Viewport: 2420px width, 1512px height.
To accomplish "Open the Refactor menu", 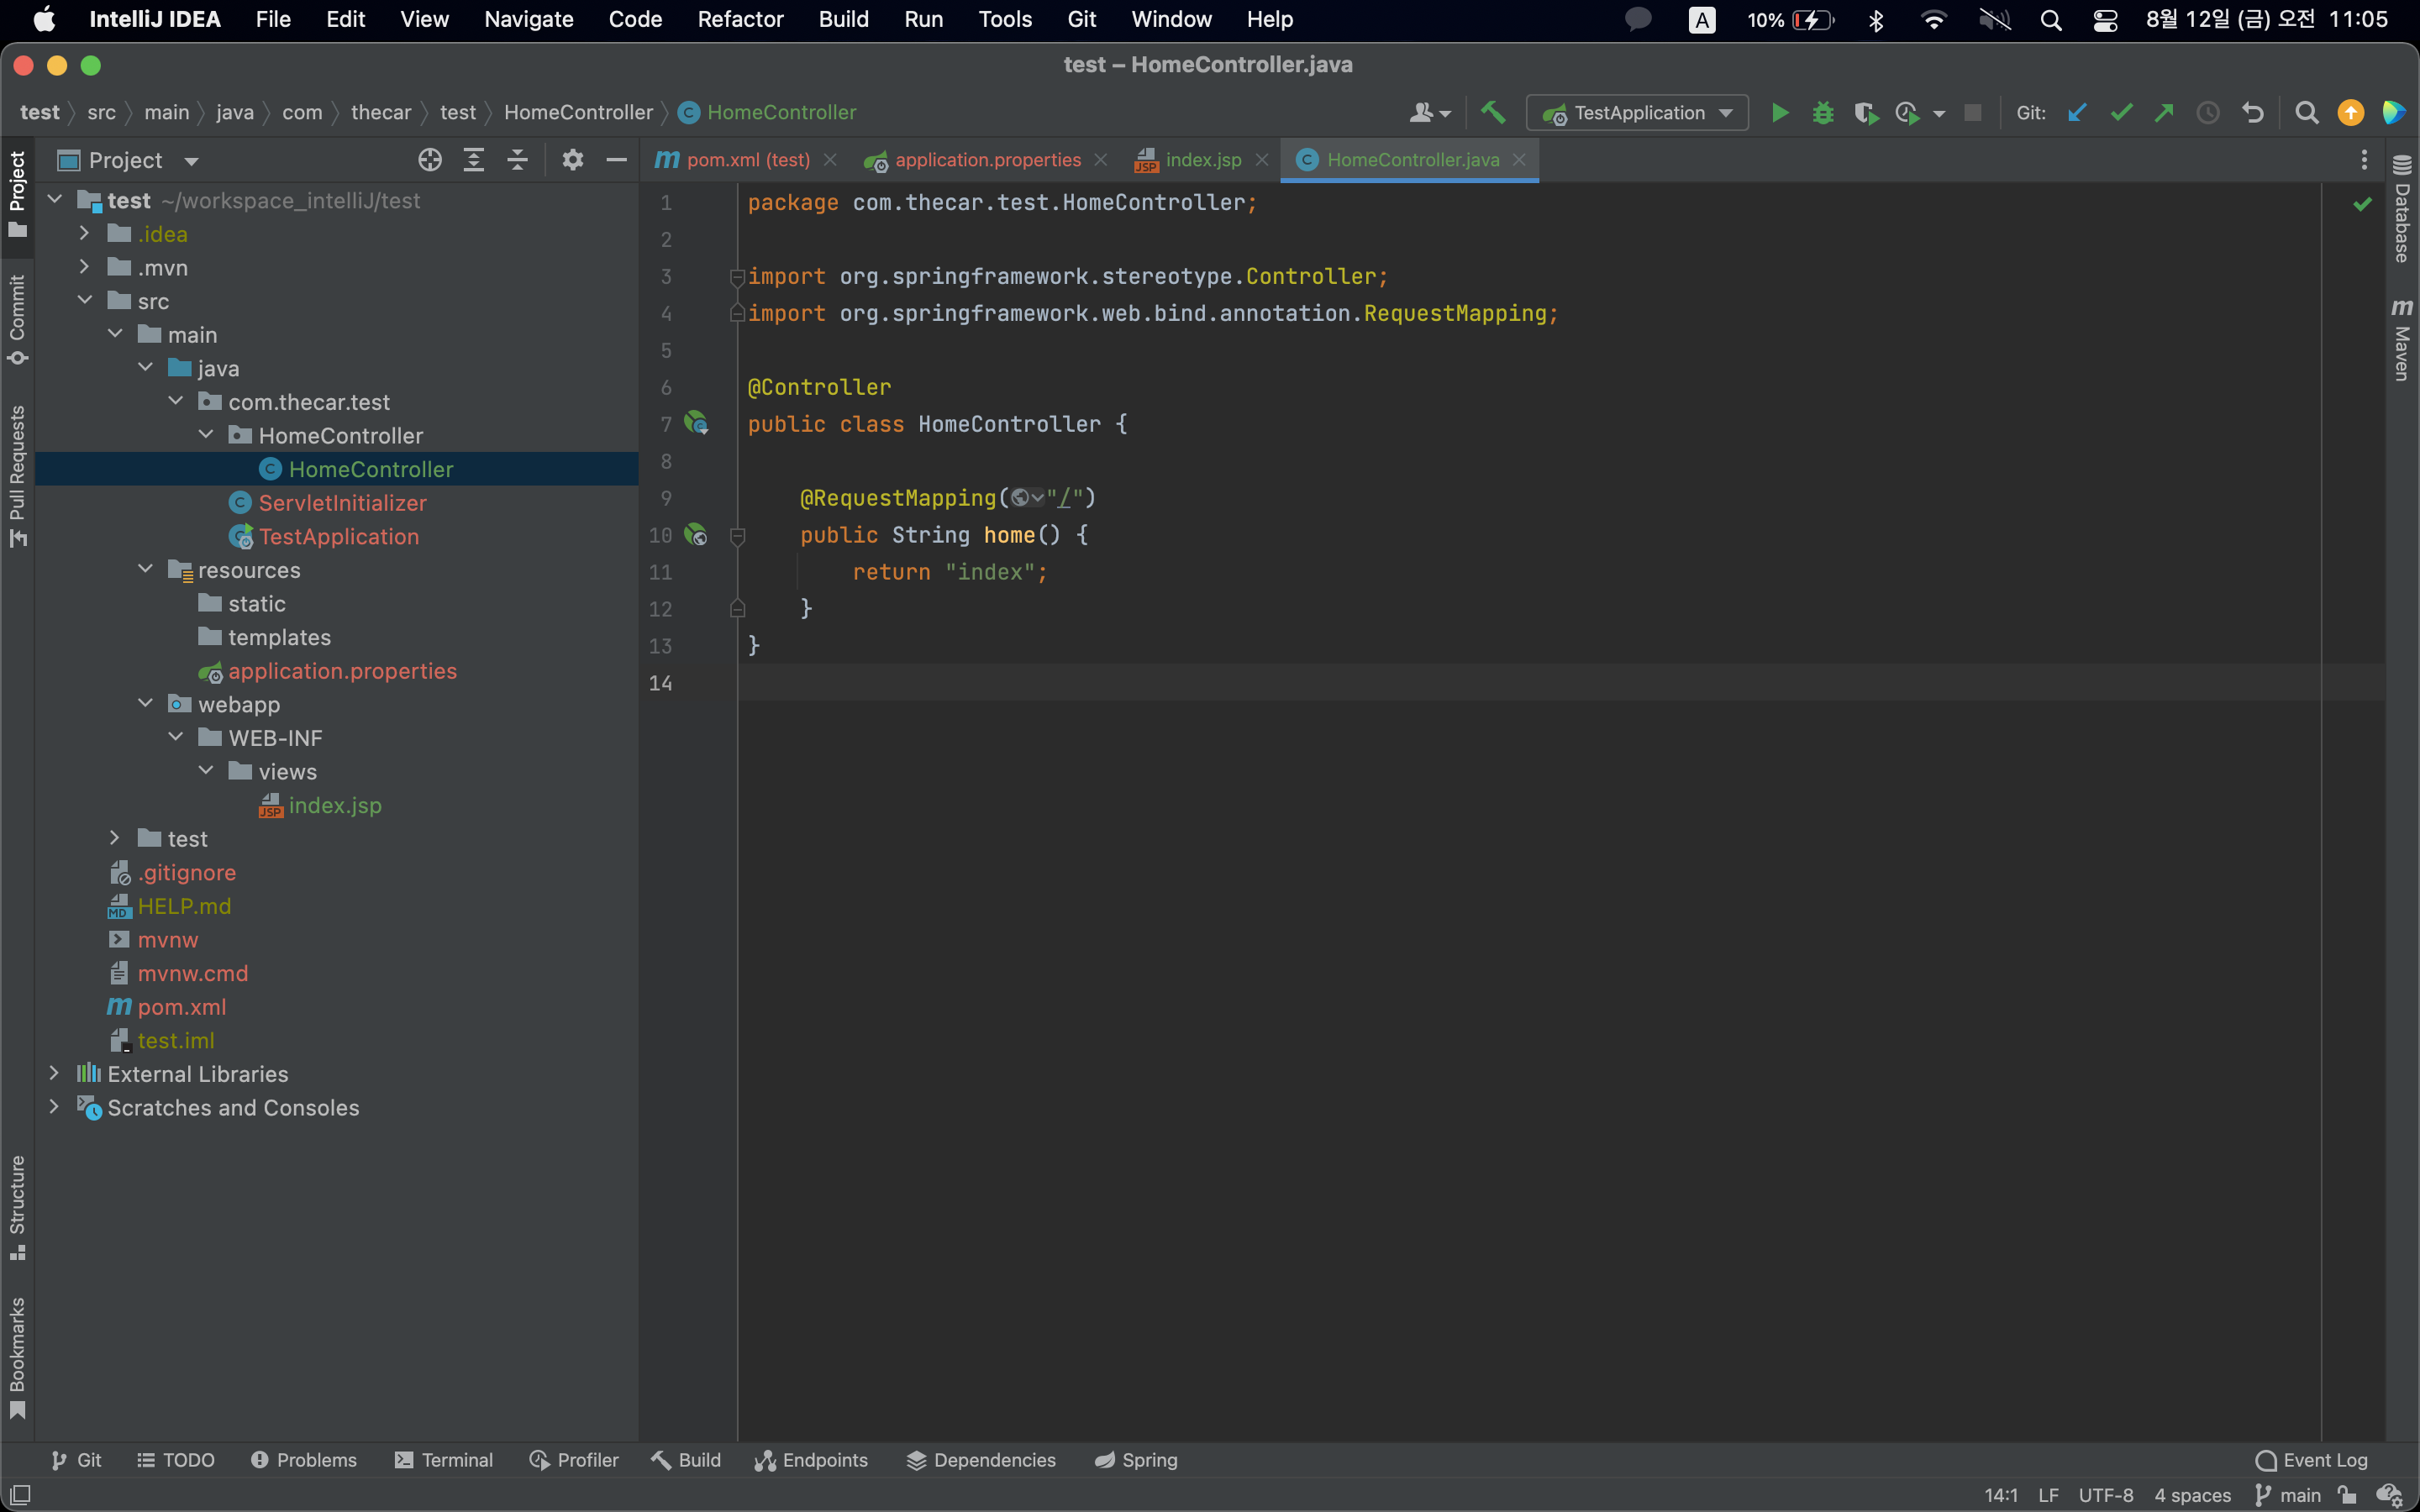I will (x=740, y=19).
